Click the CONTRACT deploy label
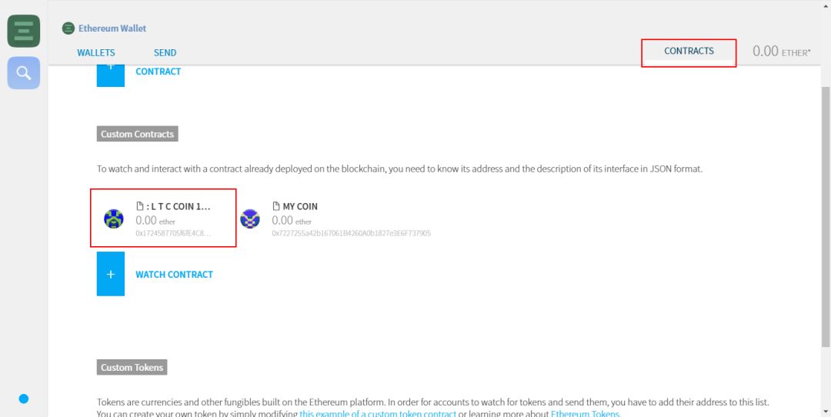Image resolution: width=831 pixels, height=417 pixels. click(x=158, y=72)
